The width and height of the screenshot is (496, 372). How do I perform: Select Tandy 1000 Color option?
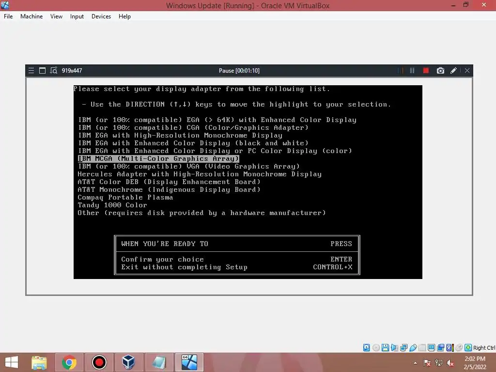coord(112,205)
